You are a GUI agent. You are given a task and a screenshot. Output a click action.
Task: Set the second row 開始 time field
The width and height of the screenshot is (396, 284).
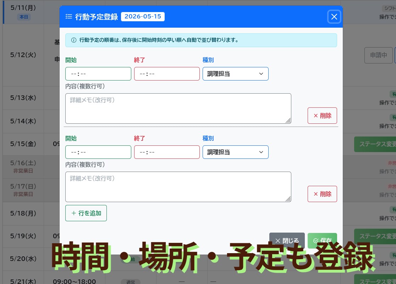(x=98, y=152)
